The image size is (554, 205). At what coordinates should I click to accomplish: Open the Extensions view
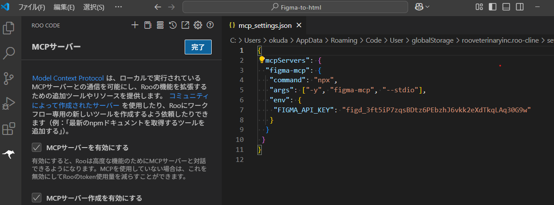tap(9, 129)
